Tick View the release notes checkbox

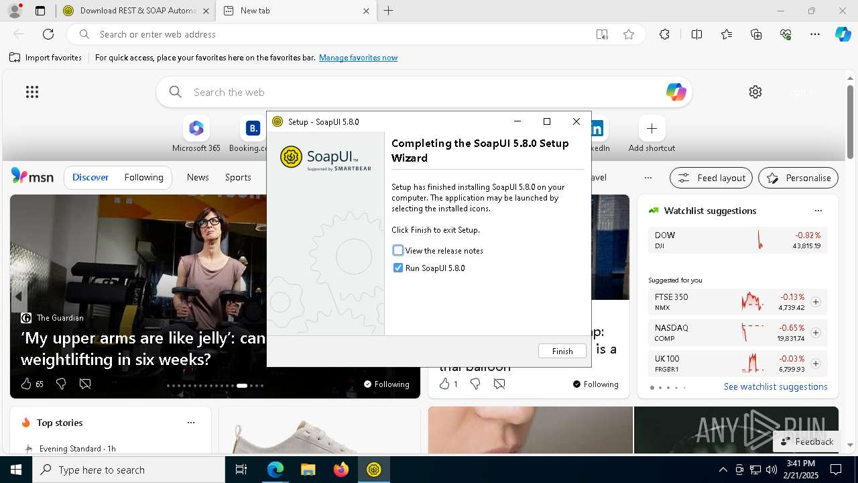pyautogui.click(x=398, y=250)
